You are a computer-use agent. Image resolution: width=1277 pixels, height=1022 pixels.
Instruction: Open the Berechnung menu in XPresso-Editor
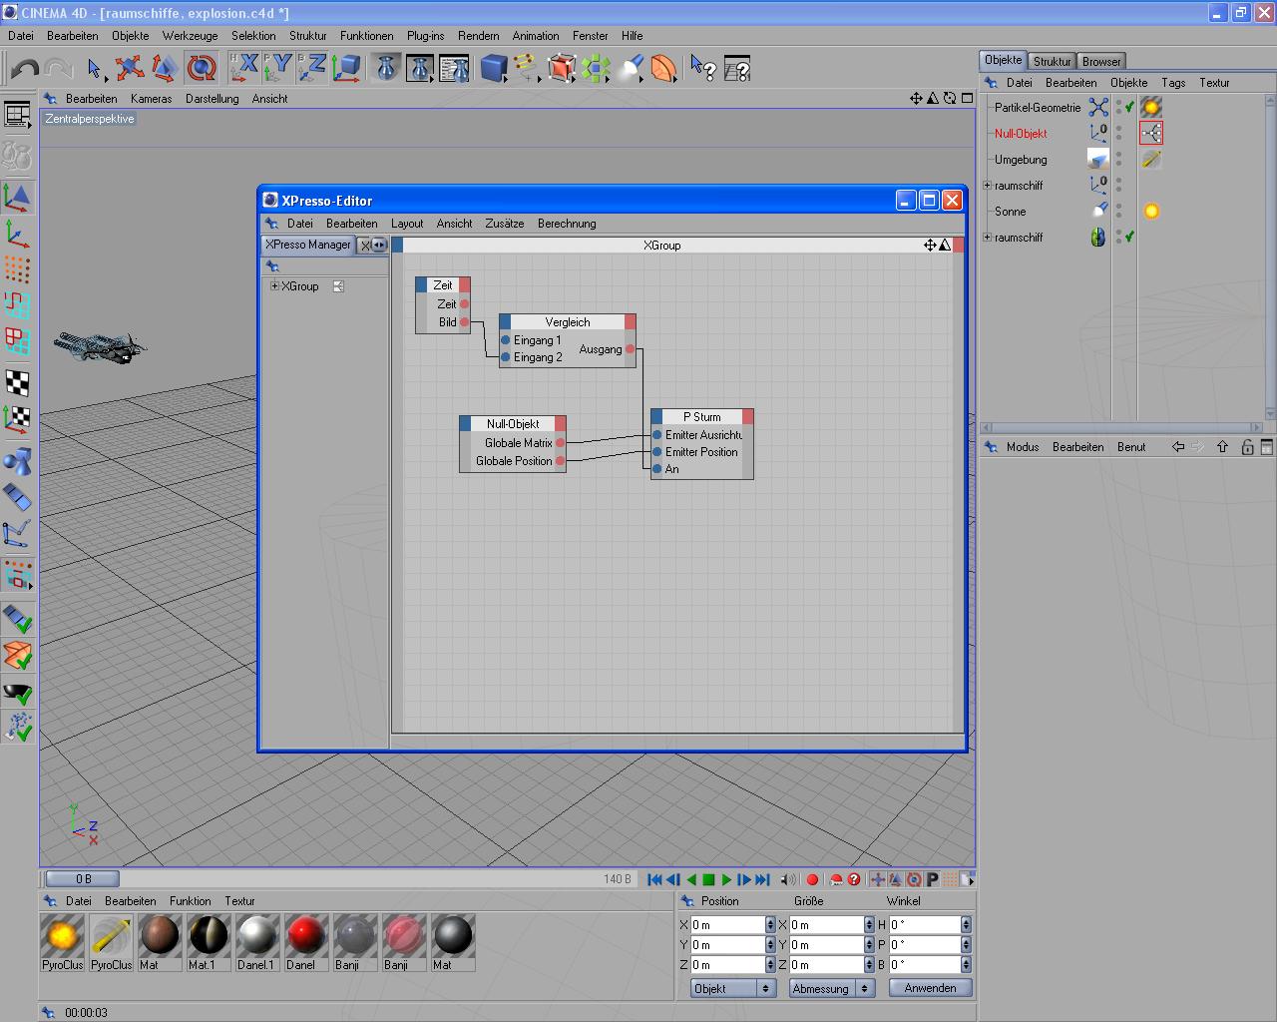[x=566, y=224]
